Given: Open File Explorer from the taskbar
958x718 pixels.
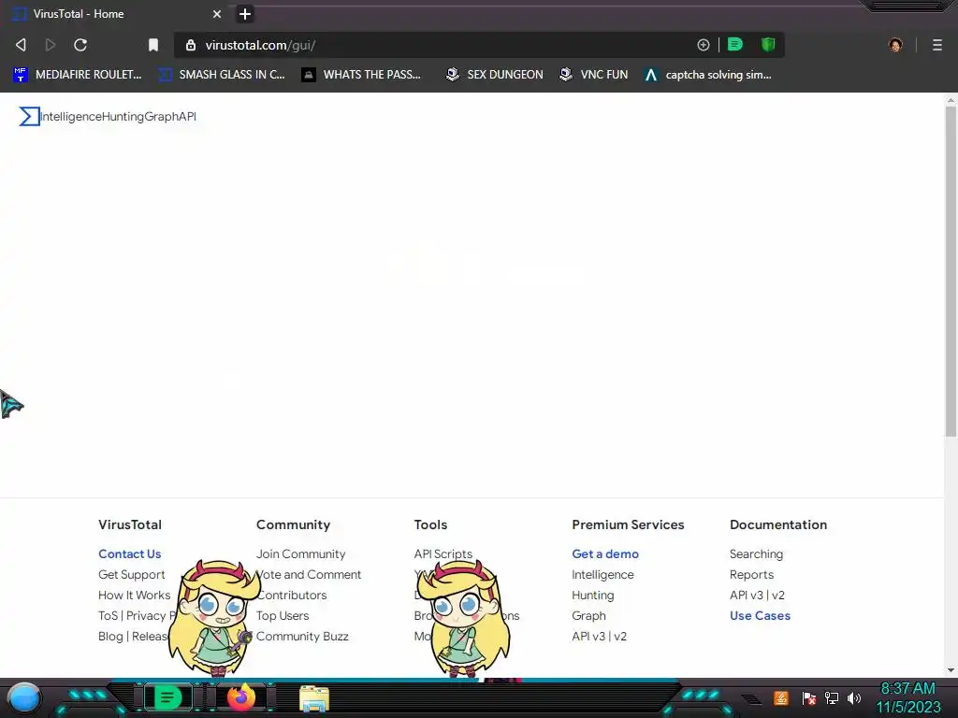Looking at the screenshot, I should 314,698.
